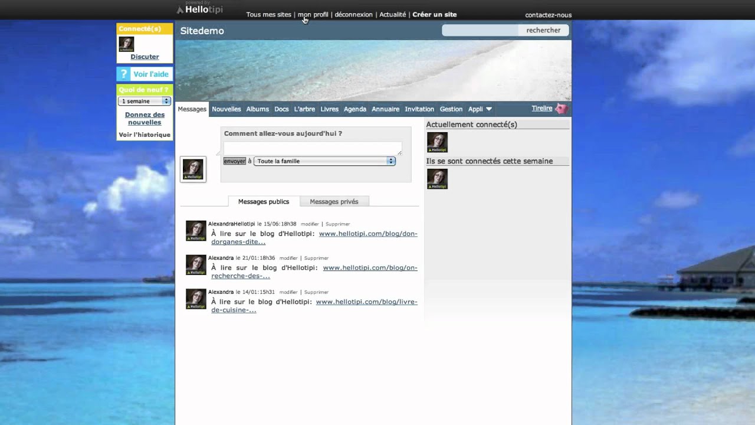
Task: Click 'Tous mes sites' in top bar
Action: [x=269, y=15]
